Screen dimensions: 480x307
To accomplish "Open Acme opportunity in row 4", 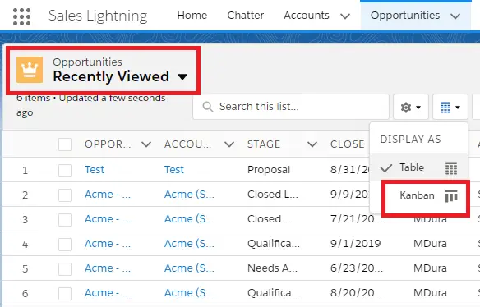I will pos(108,244).
